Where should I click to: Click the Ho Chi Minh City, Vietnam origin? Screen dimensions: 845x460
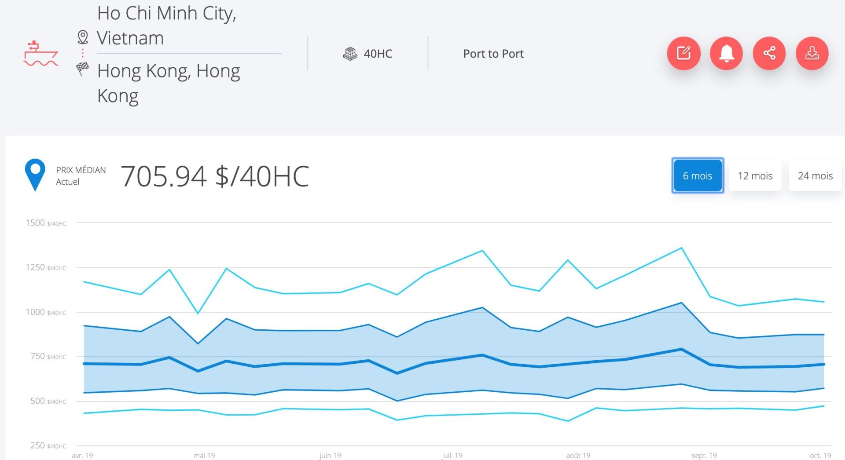[167, 26]
